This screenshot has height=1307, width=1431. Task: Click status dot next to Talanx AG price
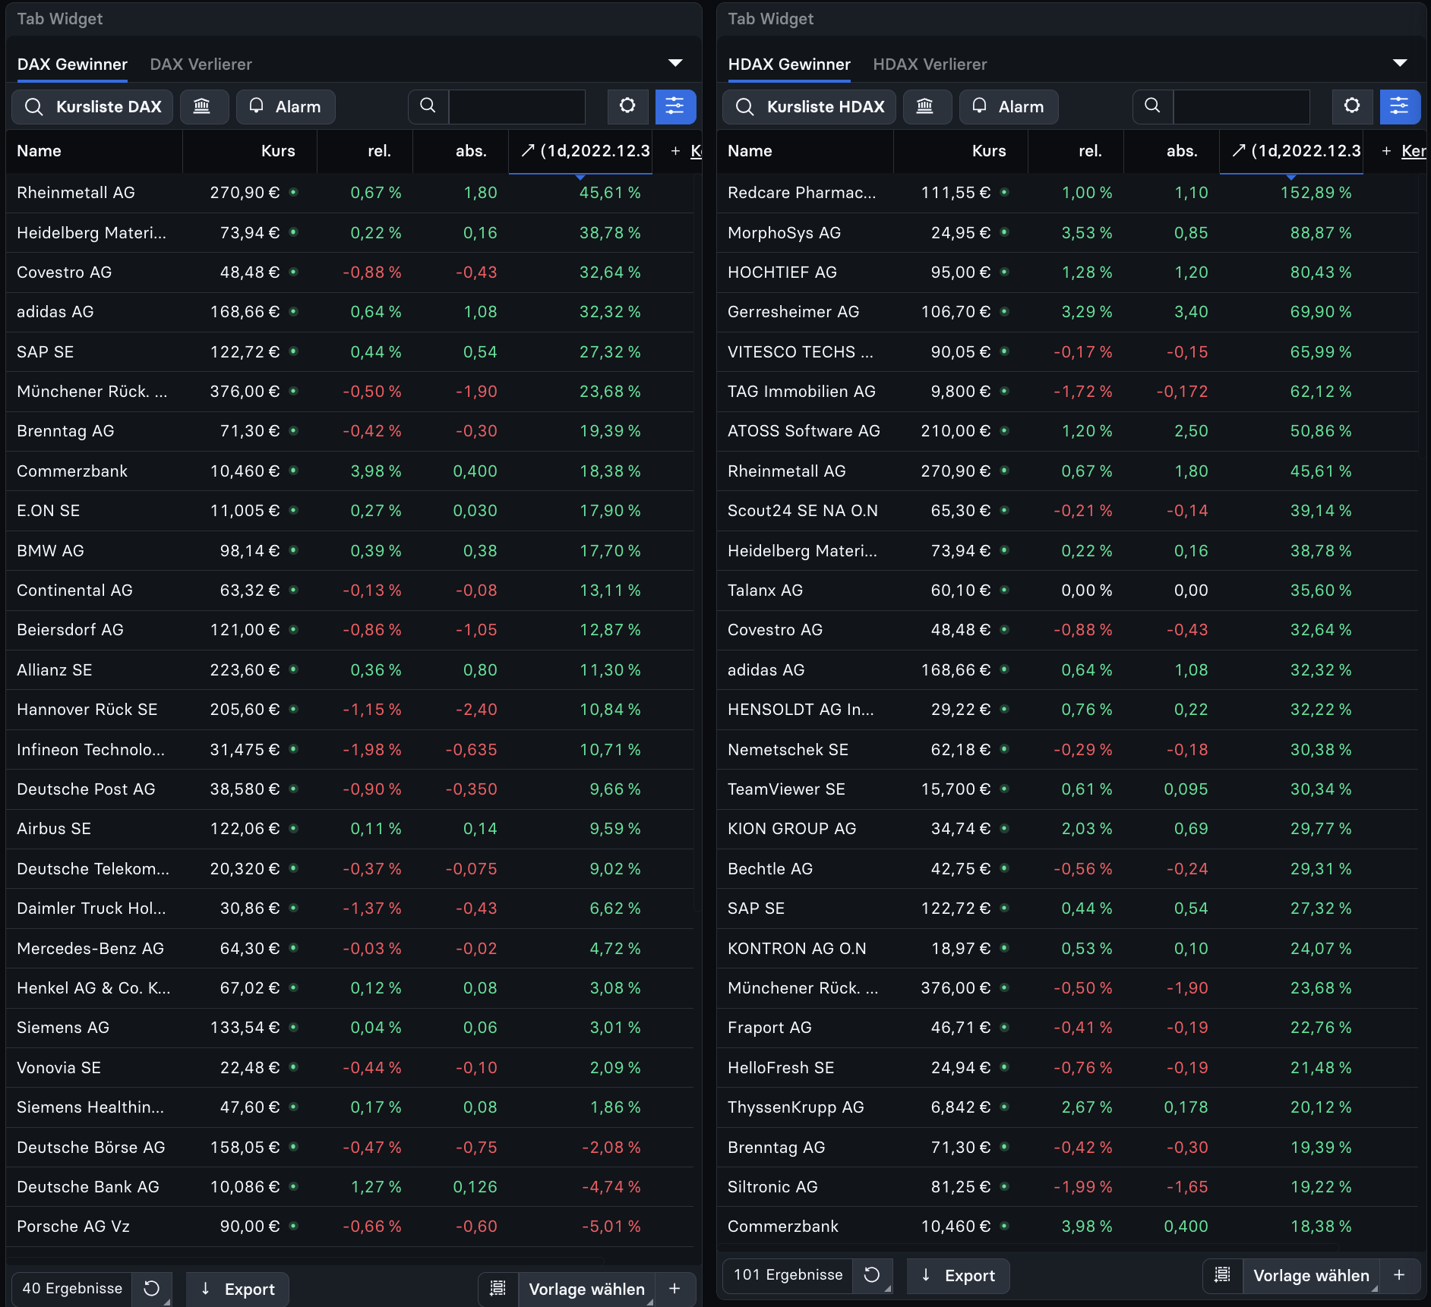[x=1005, y=590]
